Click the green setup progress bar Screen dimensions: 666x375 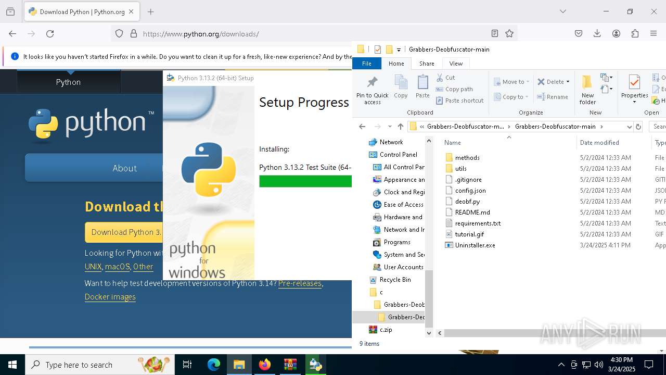tap(305, 181)
